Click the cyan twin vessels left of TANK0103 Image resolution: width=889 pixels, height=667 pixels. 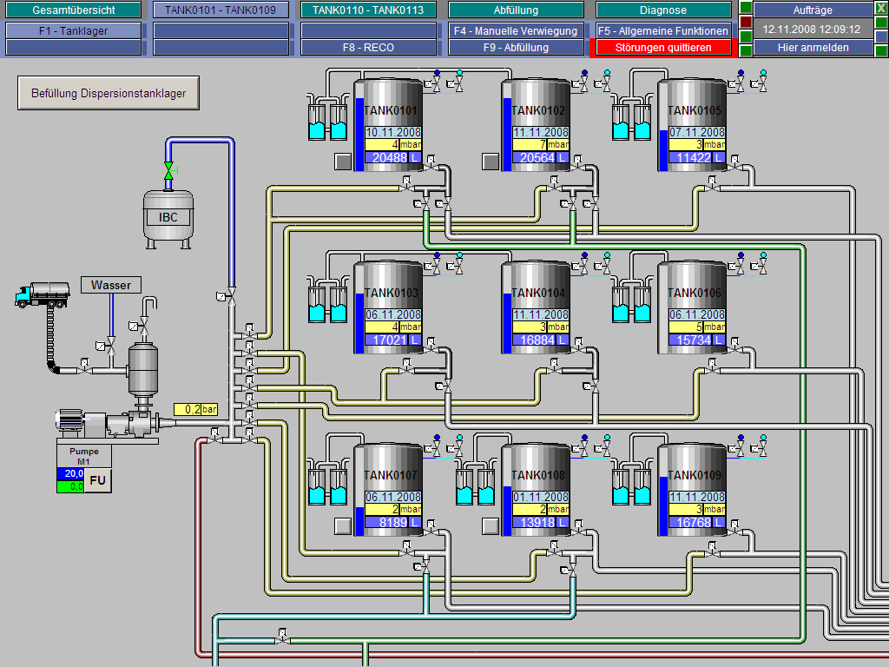click(327, 301)
